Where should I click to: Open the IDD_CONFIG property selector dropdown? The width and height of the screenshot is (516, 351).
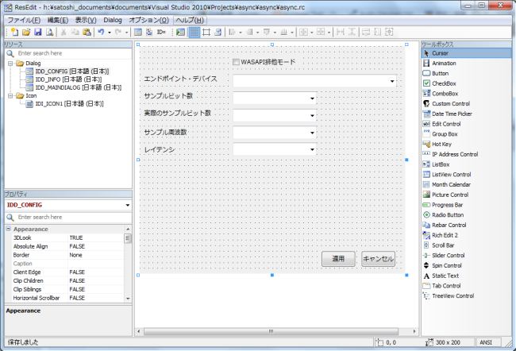[x=125, y=205]
